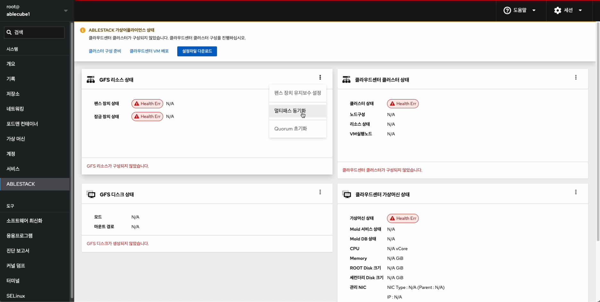This screenshot has width=600, height=302.
Task: Click Health Err badge for 펜스 장치 상태
Action: click(x=147, y=104)
